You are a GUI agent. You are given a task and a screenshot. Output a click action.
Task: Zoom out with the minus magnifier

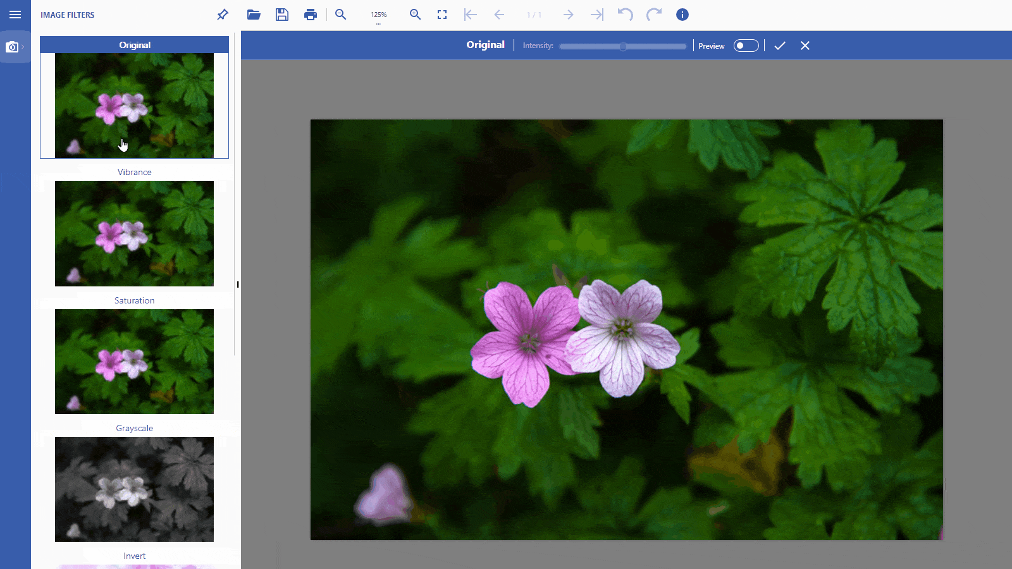click(341, 15)
